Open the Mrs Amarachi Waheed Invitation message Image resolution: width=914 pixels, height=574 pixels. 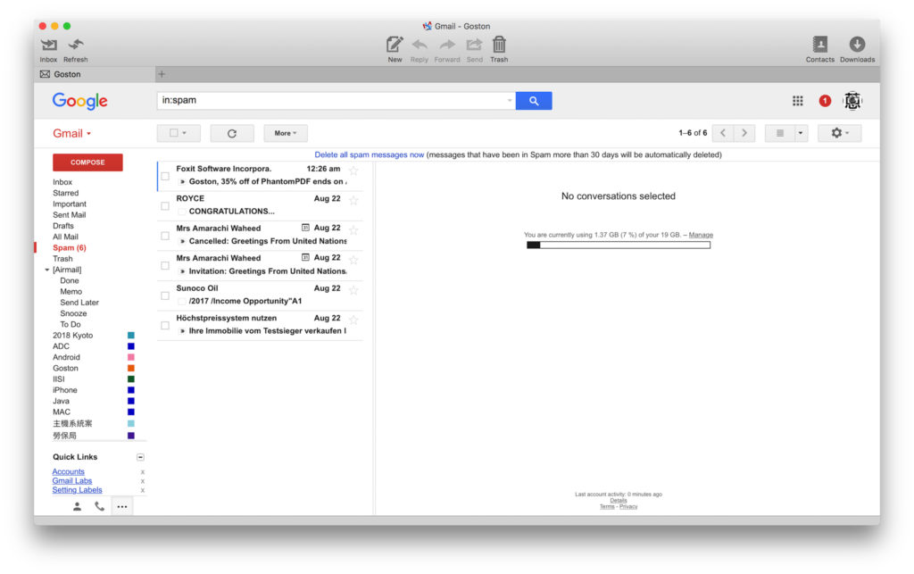(x=260, y=265)
